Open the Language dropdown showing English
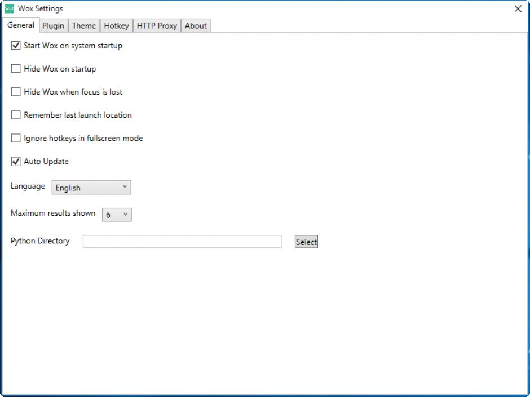The width and height of the screenshot is (530, 397). [x=91, y=188]
